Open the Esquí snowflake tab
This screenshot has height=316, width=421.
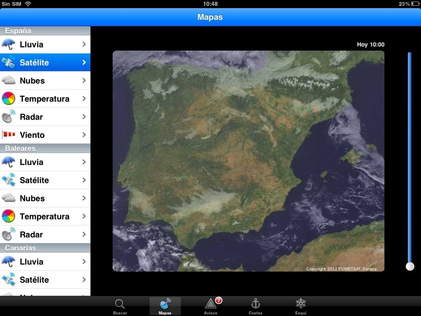point(301,307)
